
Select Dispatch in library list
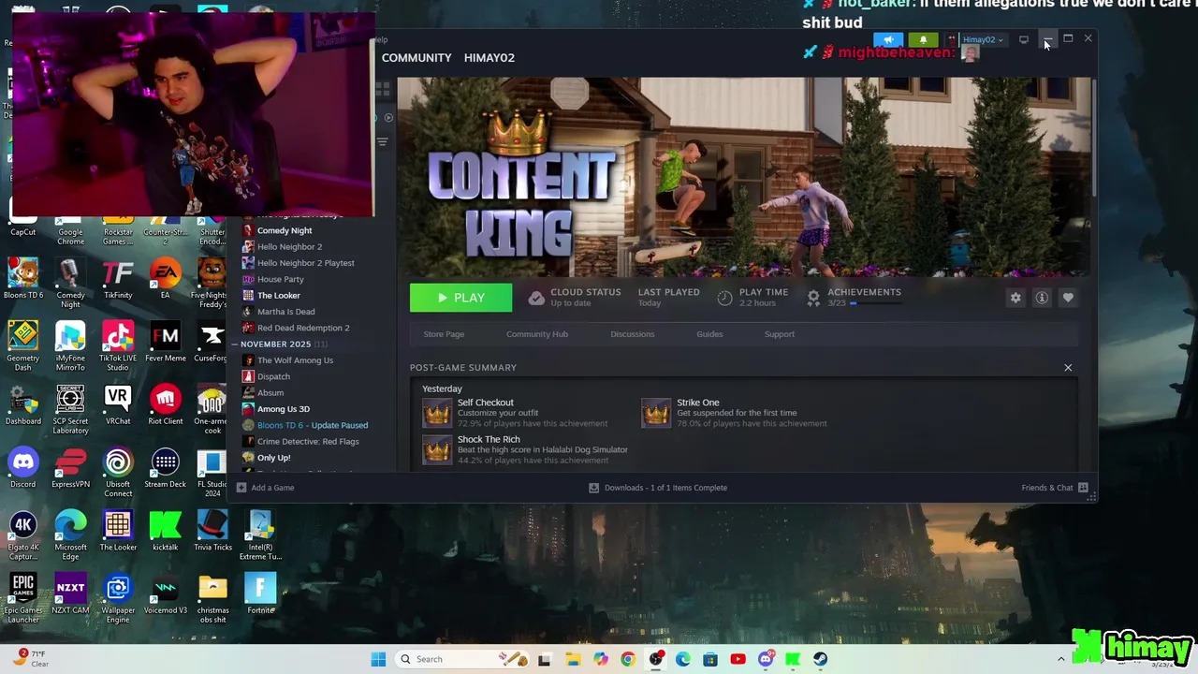(273, 376)
